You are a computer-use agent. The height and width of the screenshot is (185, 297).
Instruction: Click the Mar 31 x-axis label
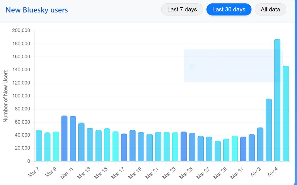237,173
